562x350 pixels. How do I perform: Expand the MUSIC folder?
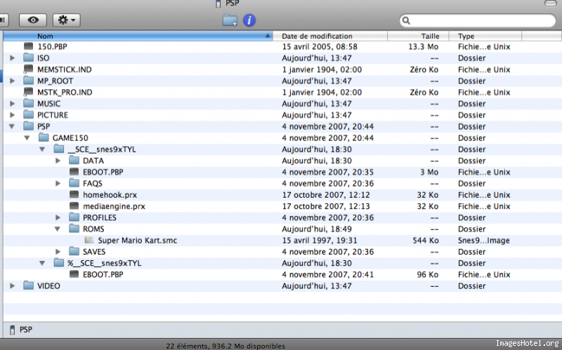coord(12,104)
